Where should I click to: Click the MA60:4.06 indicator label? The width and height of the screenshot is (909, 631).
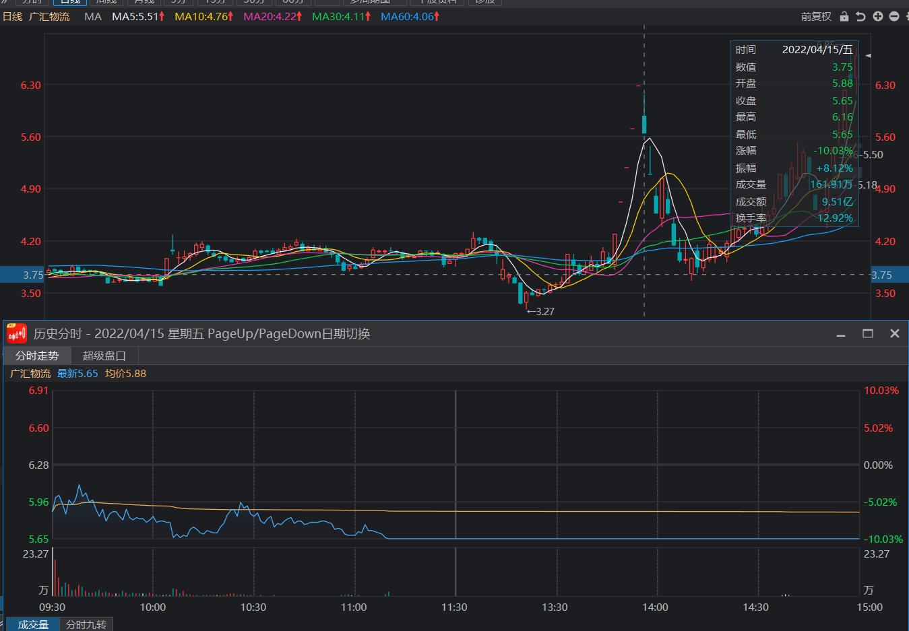(410, 16)
